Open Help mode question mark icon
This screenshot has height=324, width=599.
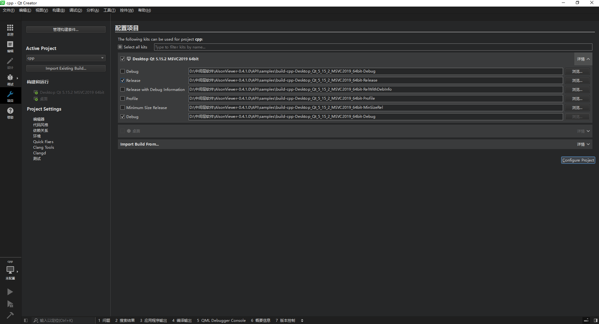click(10, 112)
